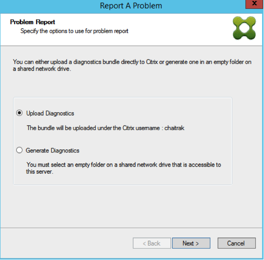Viewport: 264px width, 260px height.
Task: Click the Citrix username line showing chaitrak
Action: [105, 128]
